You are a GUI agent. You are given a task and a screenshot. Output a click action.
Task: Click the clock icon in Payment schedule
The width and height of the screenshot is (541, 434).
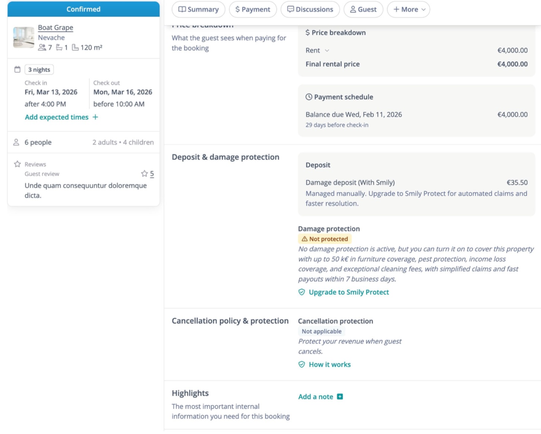(309, 97)
